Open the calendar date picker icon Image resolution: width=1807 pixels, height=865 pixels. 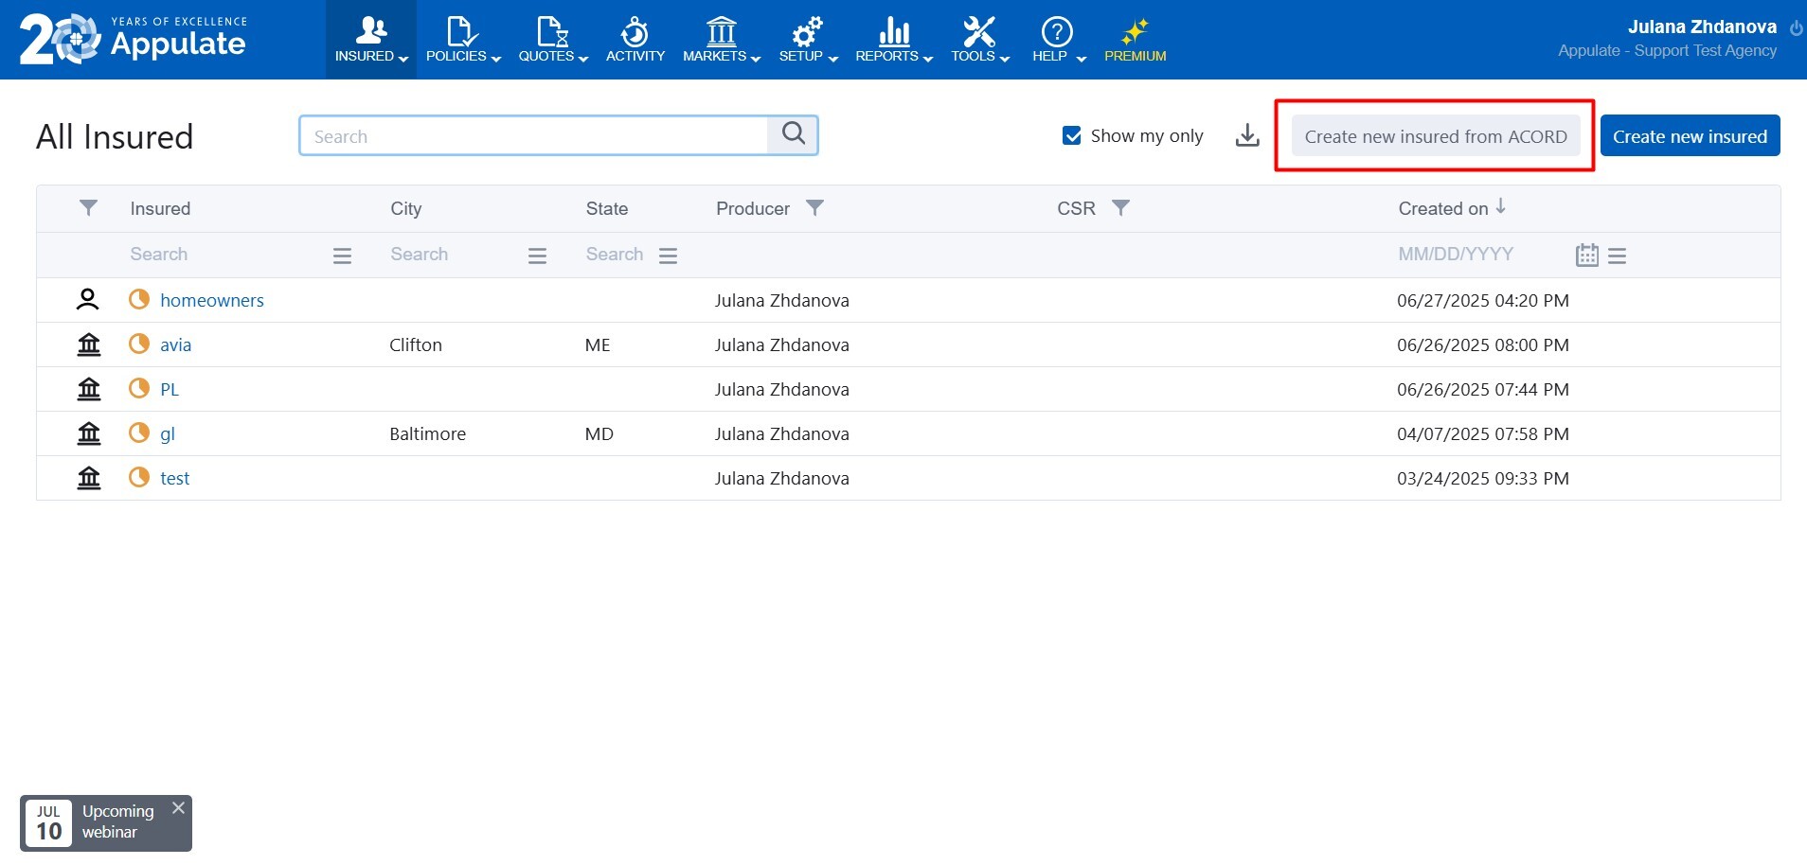[x=1586, y=256]
